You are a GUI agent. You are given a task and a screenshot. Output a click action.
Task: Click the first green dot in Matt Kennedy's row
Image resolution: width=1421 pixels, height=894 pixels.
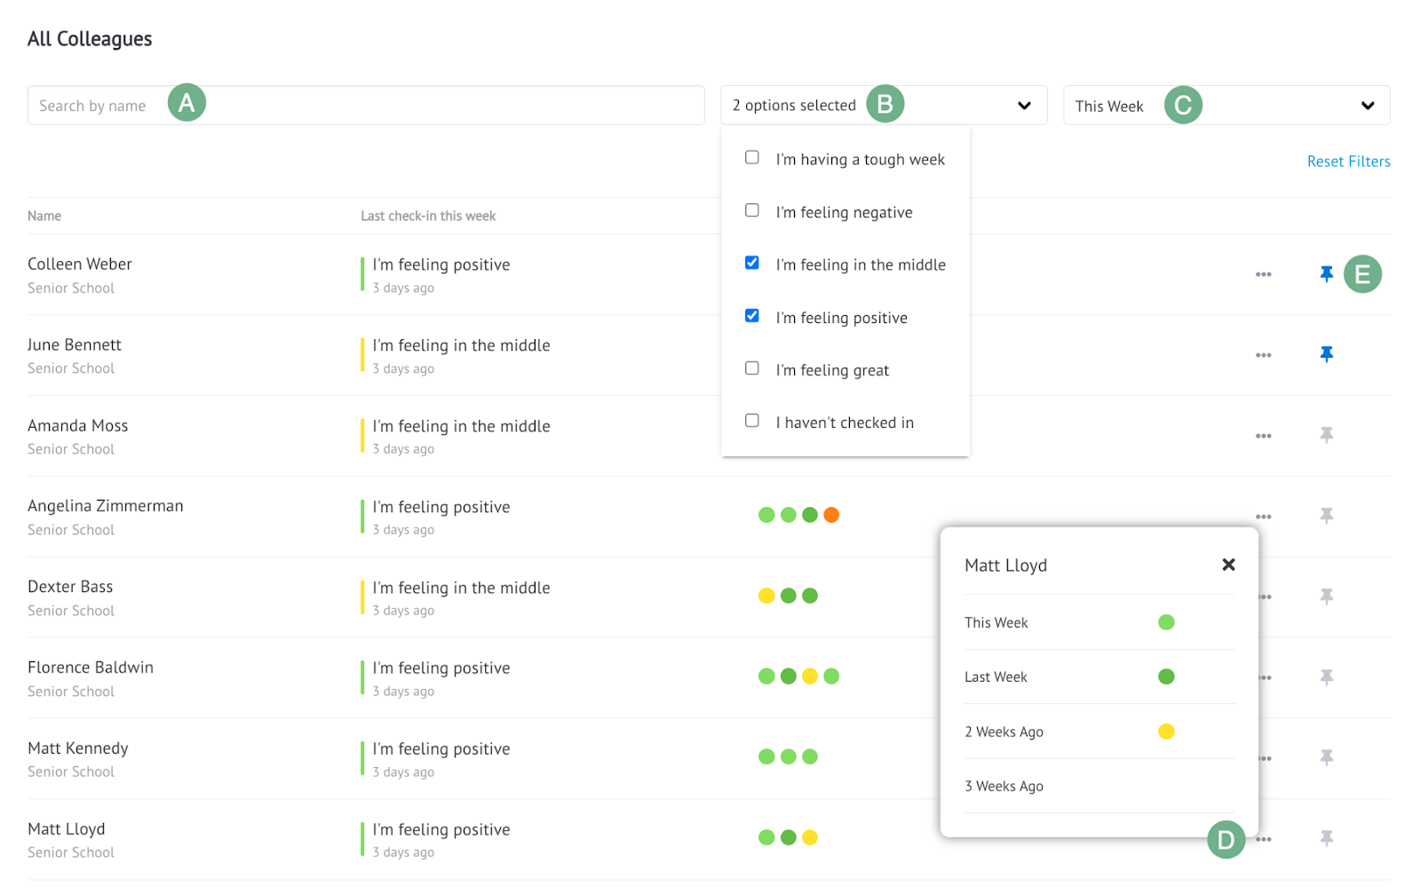(x=766, y=757)
